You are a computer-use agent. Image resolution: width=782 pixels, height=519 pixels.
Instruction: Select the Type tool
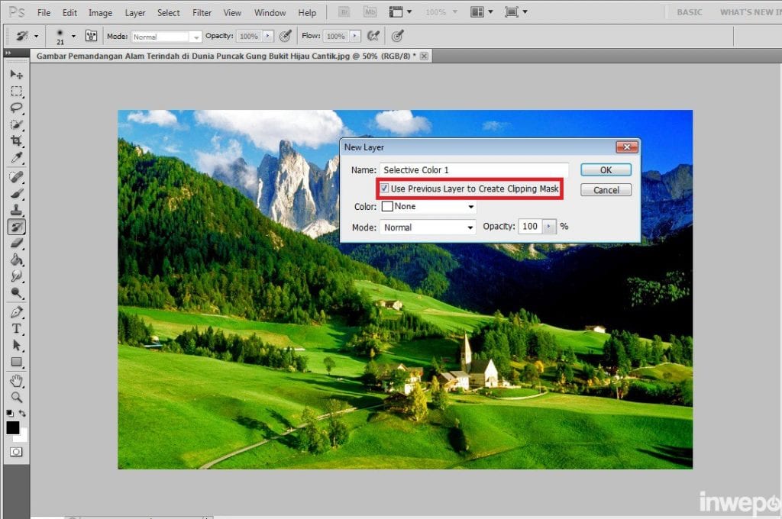[17, 328]
